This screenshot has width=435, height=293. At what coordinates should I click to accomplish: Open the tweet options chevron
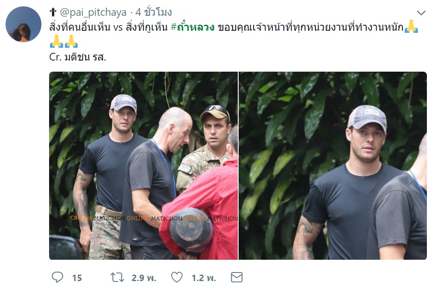click(x=421, y=13)
